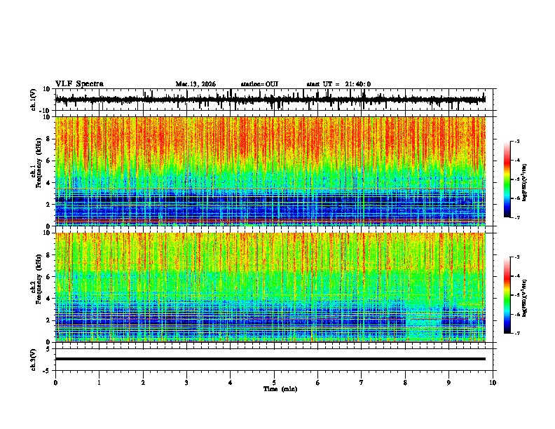Click the "-7" label on ch.1 color scale

[x=517, y=217]
